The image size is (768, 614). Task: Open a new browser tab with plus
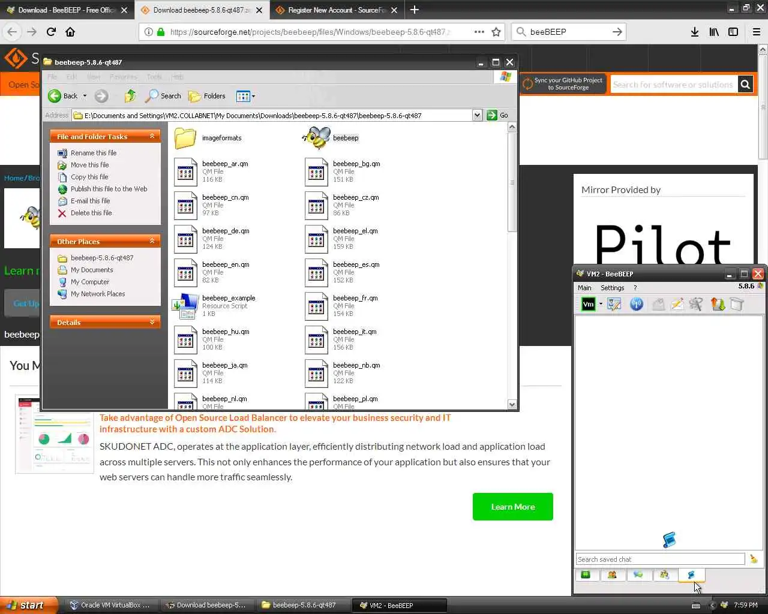click(x=414, y=10)
